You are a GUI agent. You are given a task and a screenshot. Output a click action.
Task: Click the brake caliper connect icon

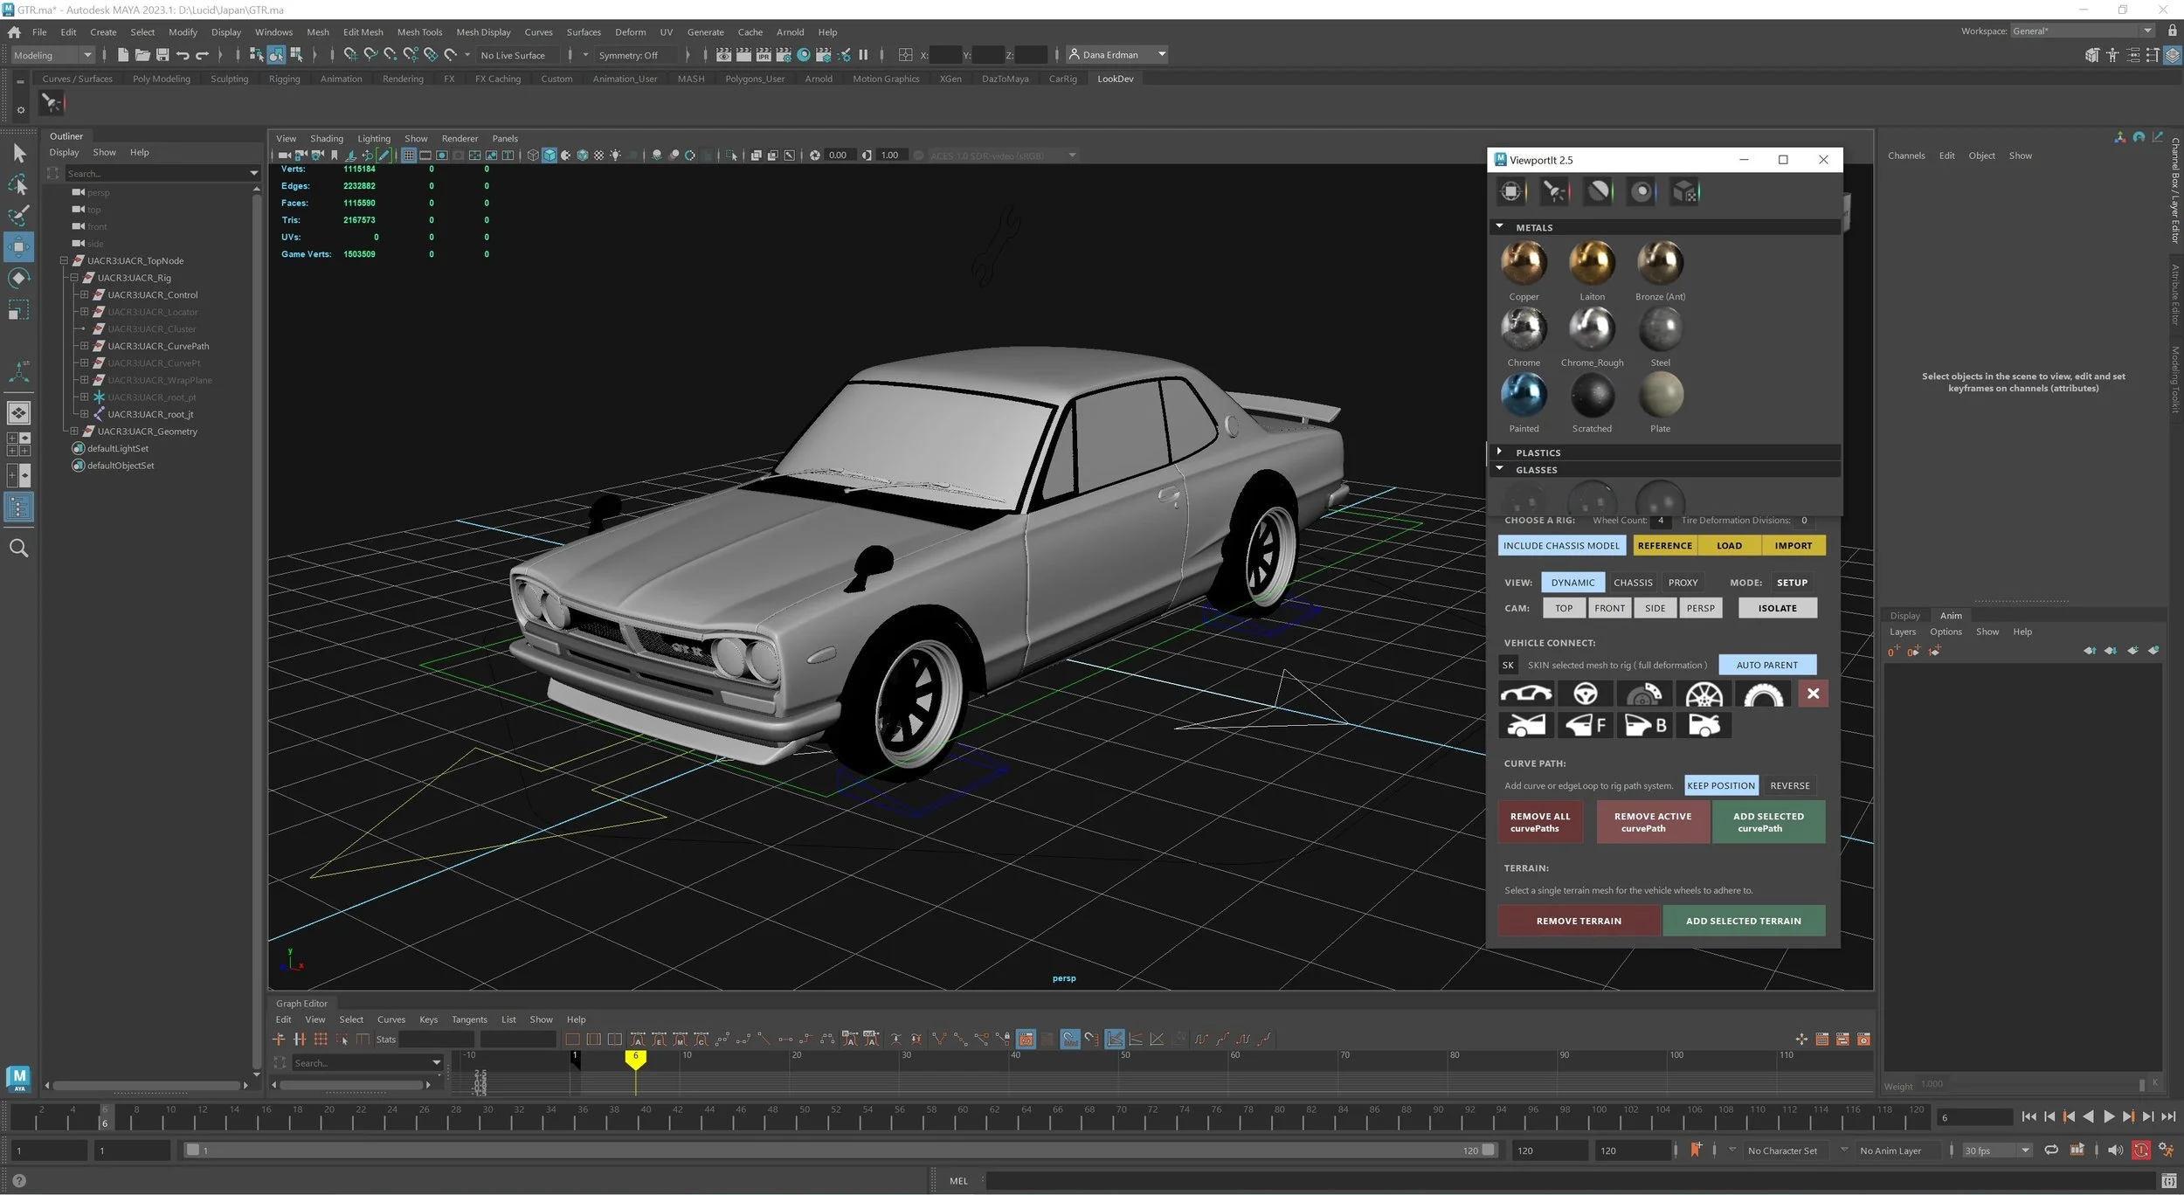click(1643, 694)
